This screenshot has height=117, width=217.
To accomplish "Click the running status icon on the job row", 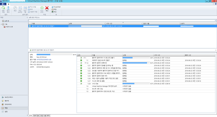I will 30,26.
